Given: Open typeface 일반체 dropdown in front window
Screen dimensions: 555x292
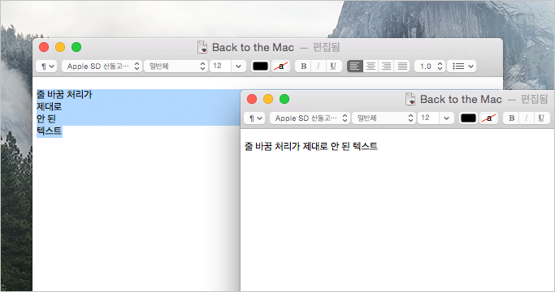Looking at the screenshot, I should coord(384,118).
